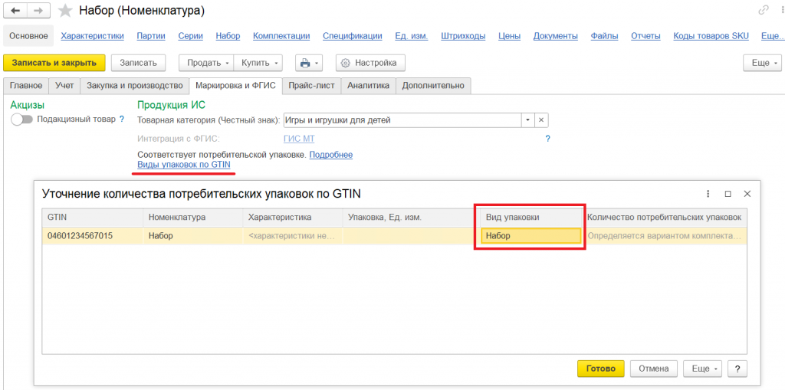
Task: Switch to the Главное tab
Action: [26, 86]
